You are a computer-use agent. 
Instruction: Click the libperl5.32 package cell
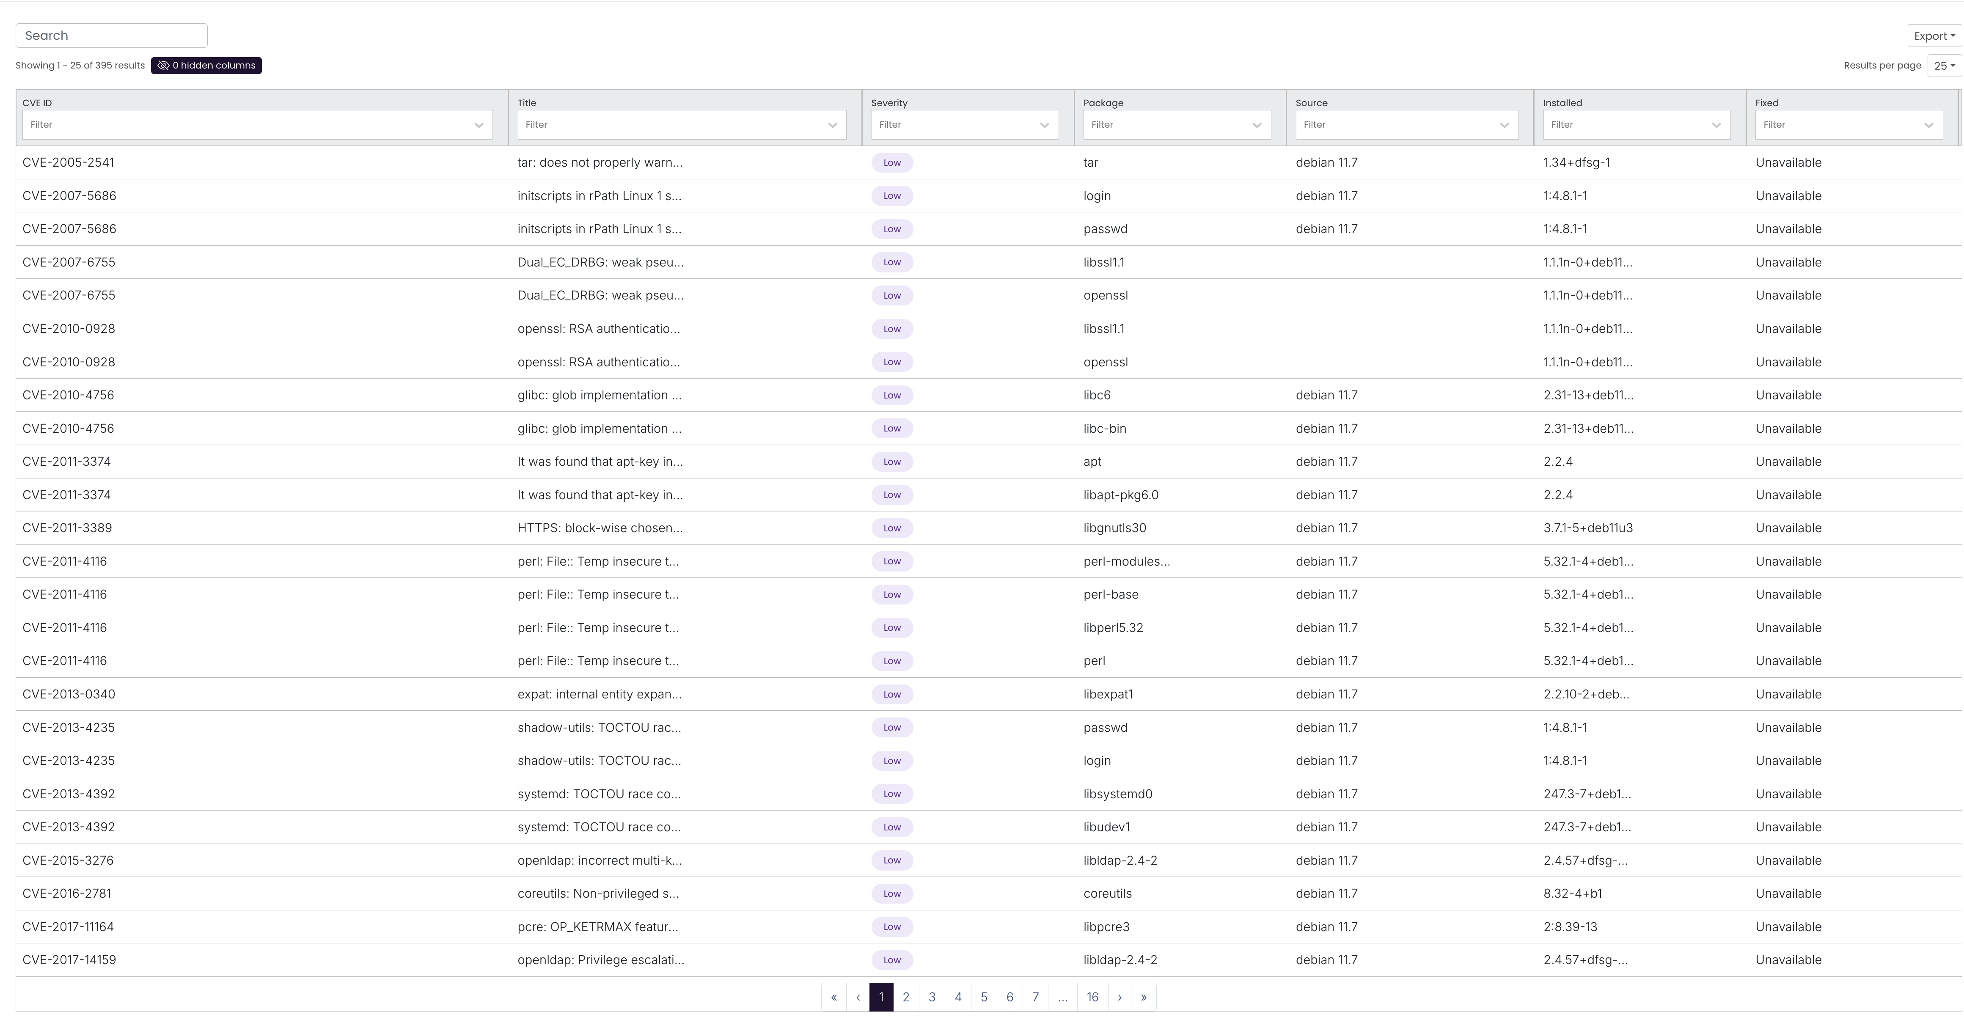pos(1113,627)
